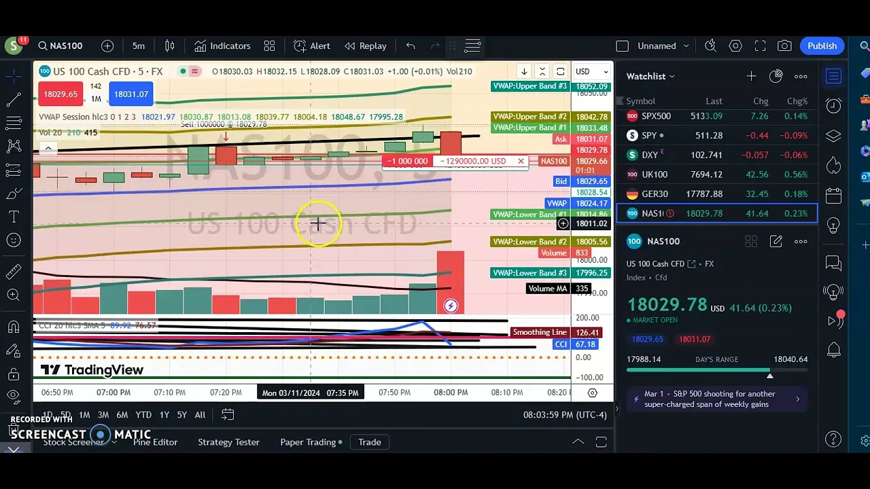The image size is (870, 489).
Task: Open watchlist three-dots settings menu
Action: [x=801, y=76]
